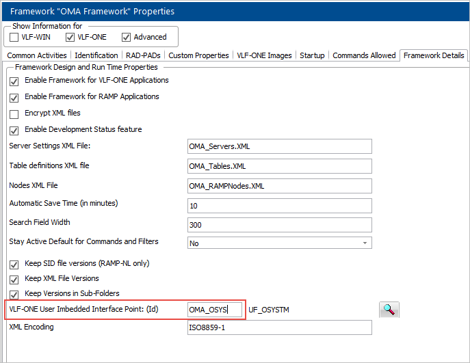Click the magnifying glass search icon
The image size is (470, 363).
point(389,310)
